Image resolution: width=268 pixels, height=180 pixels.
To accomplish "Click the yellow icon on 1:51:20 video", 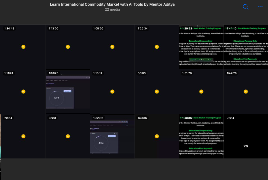I will click(201, 92).
